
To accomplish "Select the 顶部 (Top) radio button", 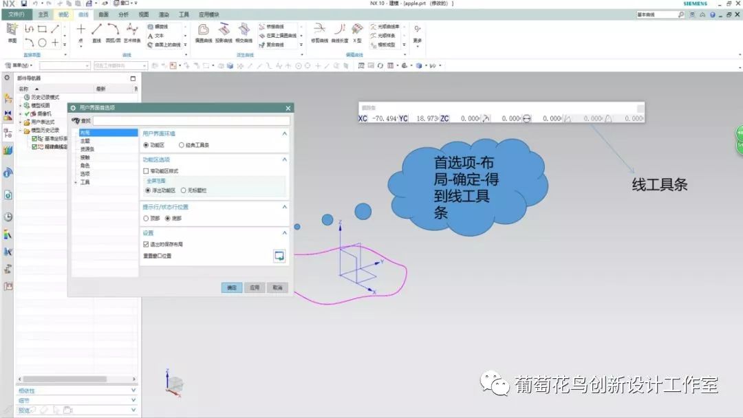I will (146, 219).
